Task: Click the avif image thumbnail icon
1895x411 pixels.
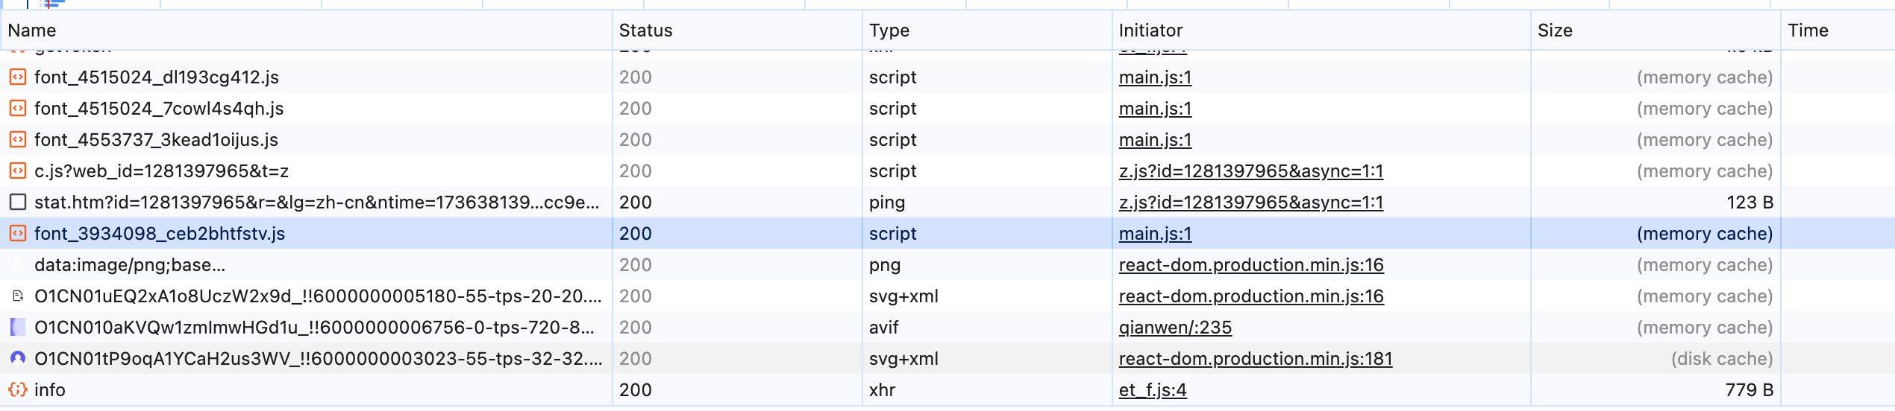Action: pos(18,328)
